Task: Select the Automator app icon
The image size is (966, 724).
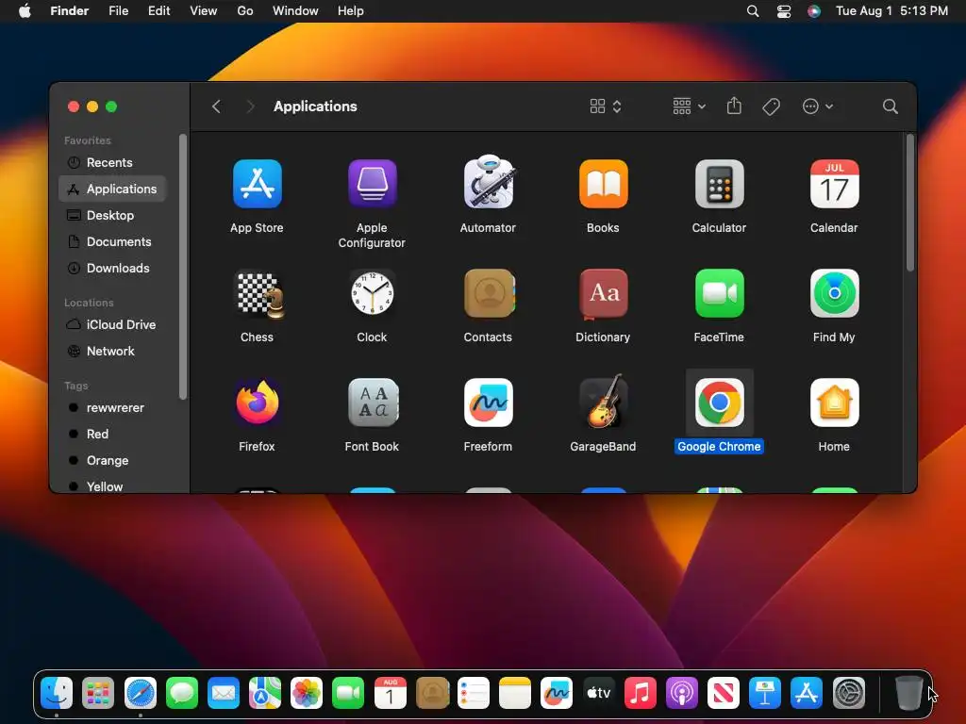Action: click(488, 182)
